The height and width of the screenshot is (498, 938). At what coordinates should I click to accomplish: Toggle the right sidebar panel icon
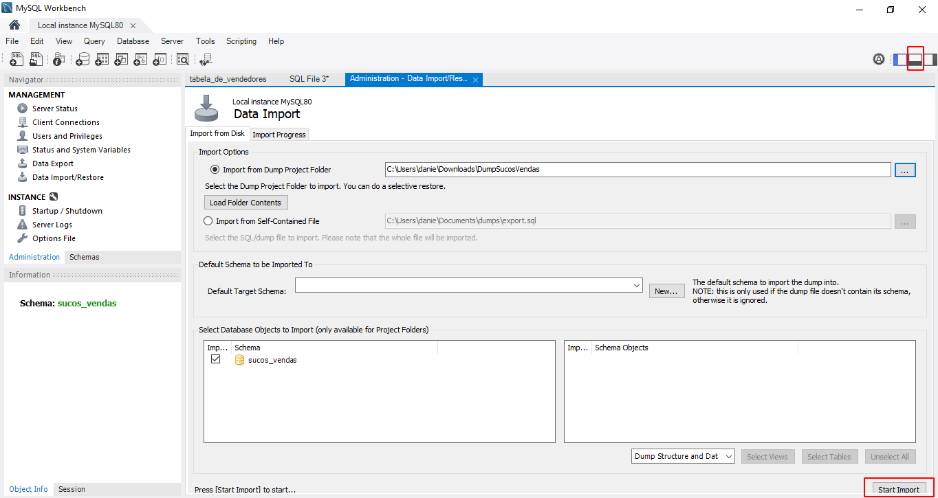930,59
